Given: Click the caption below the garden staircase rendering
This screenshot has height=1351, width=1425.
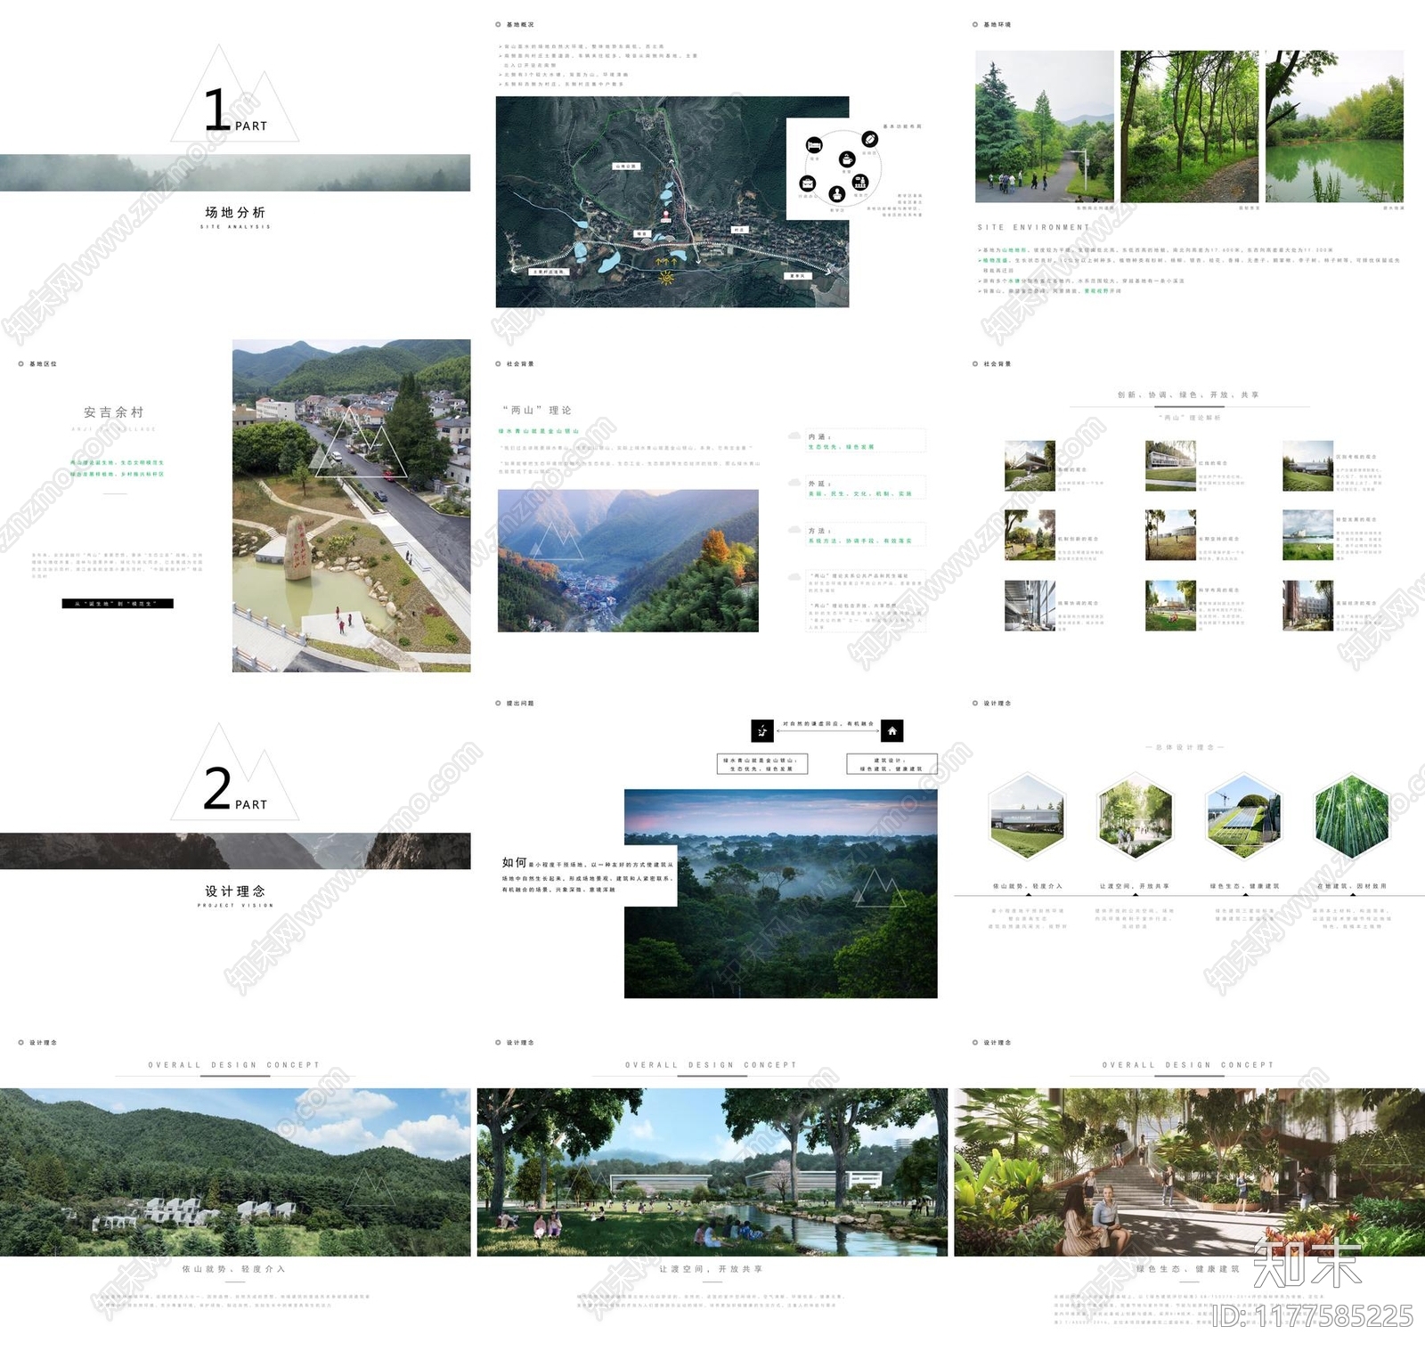Looking at the screenshot, I should coord(1189,1269).
